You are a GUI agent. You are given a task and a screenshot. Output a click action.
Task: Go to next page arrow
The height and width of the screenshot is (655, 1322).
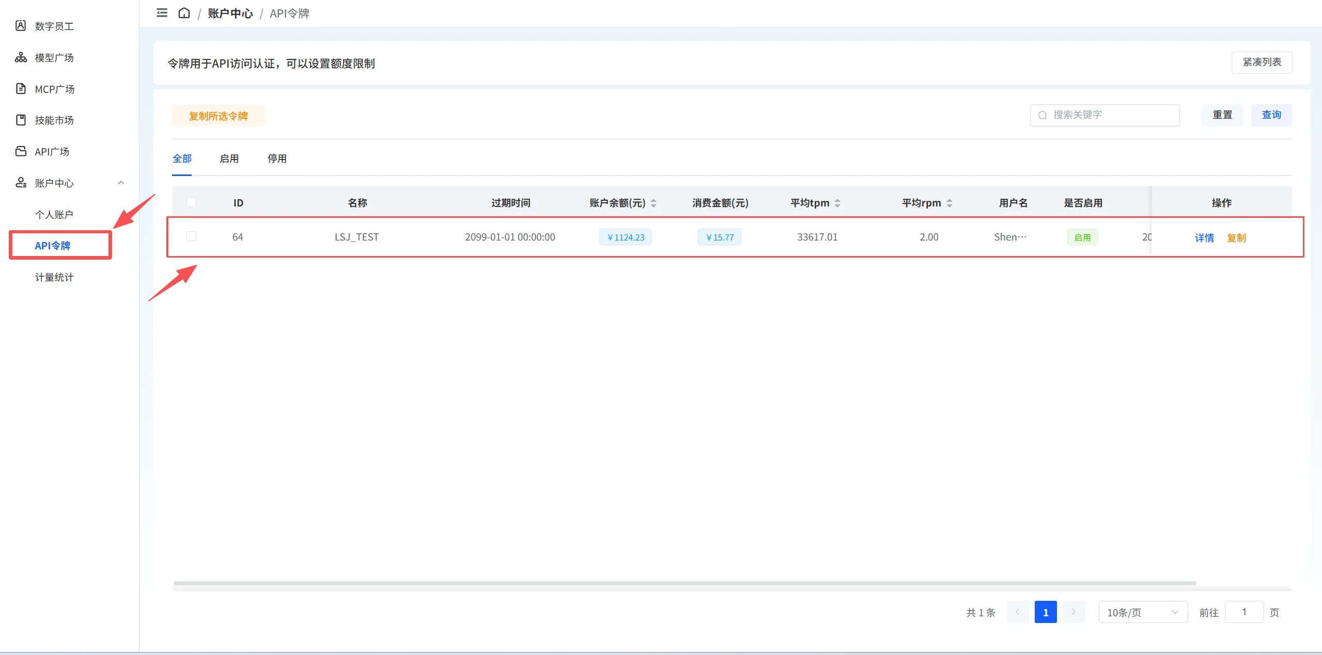click(1074, 612)
